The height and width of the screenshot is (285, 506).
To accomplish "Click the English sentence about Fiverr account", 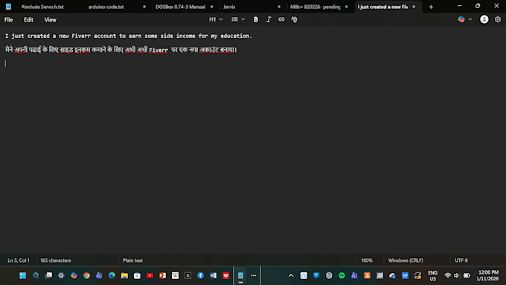I will click(129, 36).
